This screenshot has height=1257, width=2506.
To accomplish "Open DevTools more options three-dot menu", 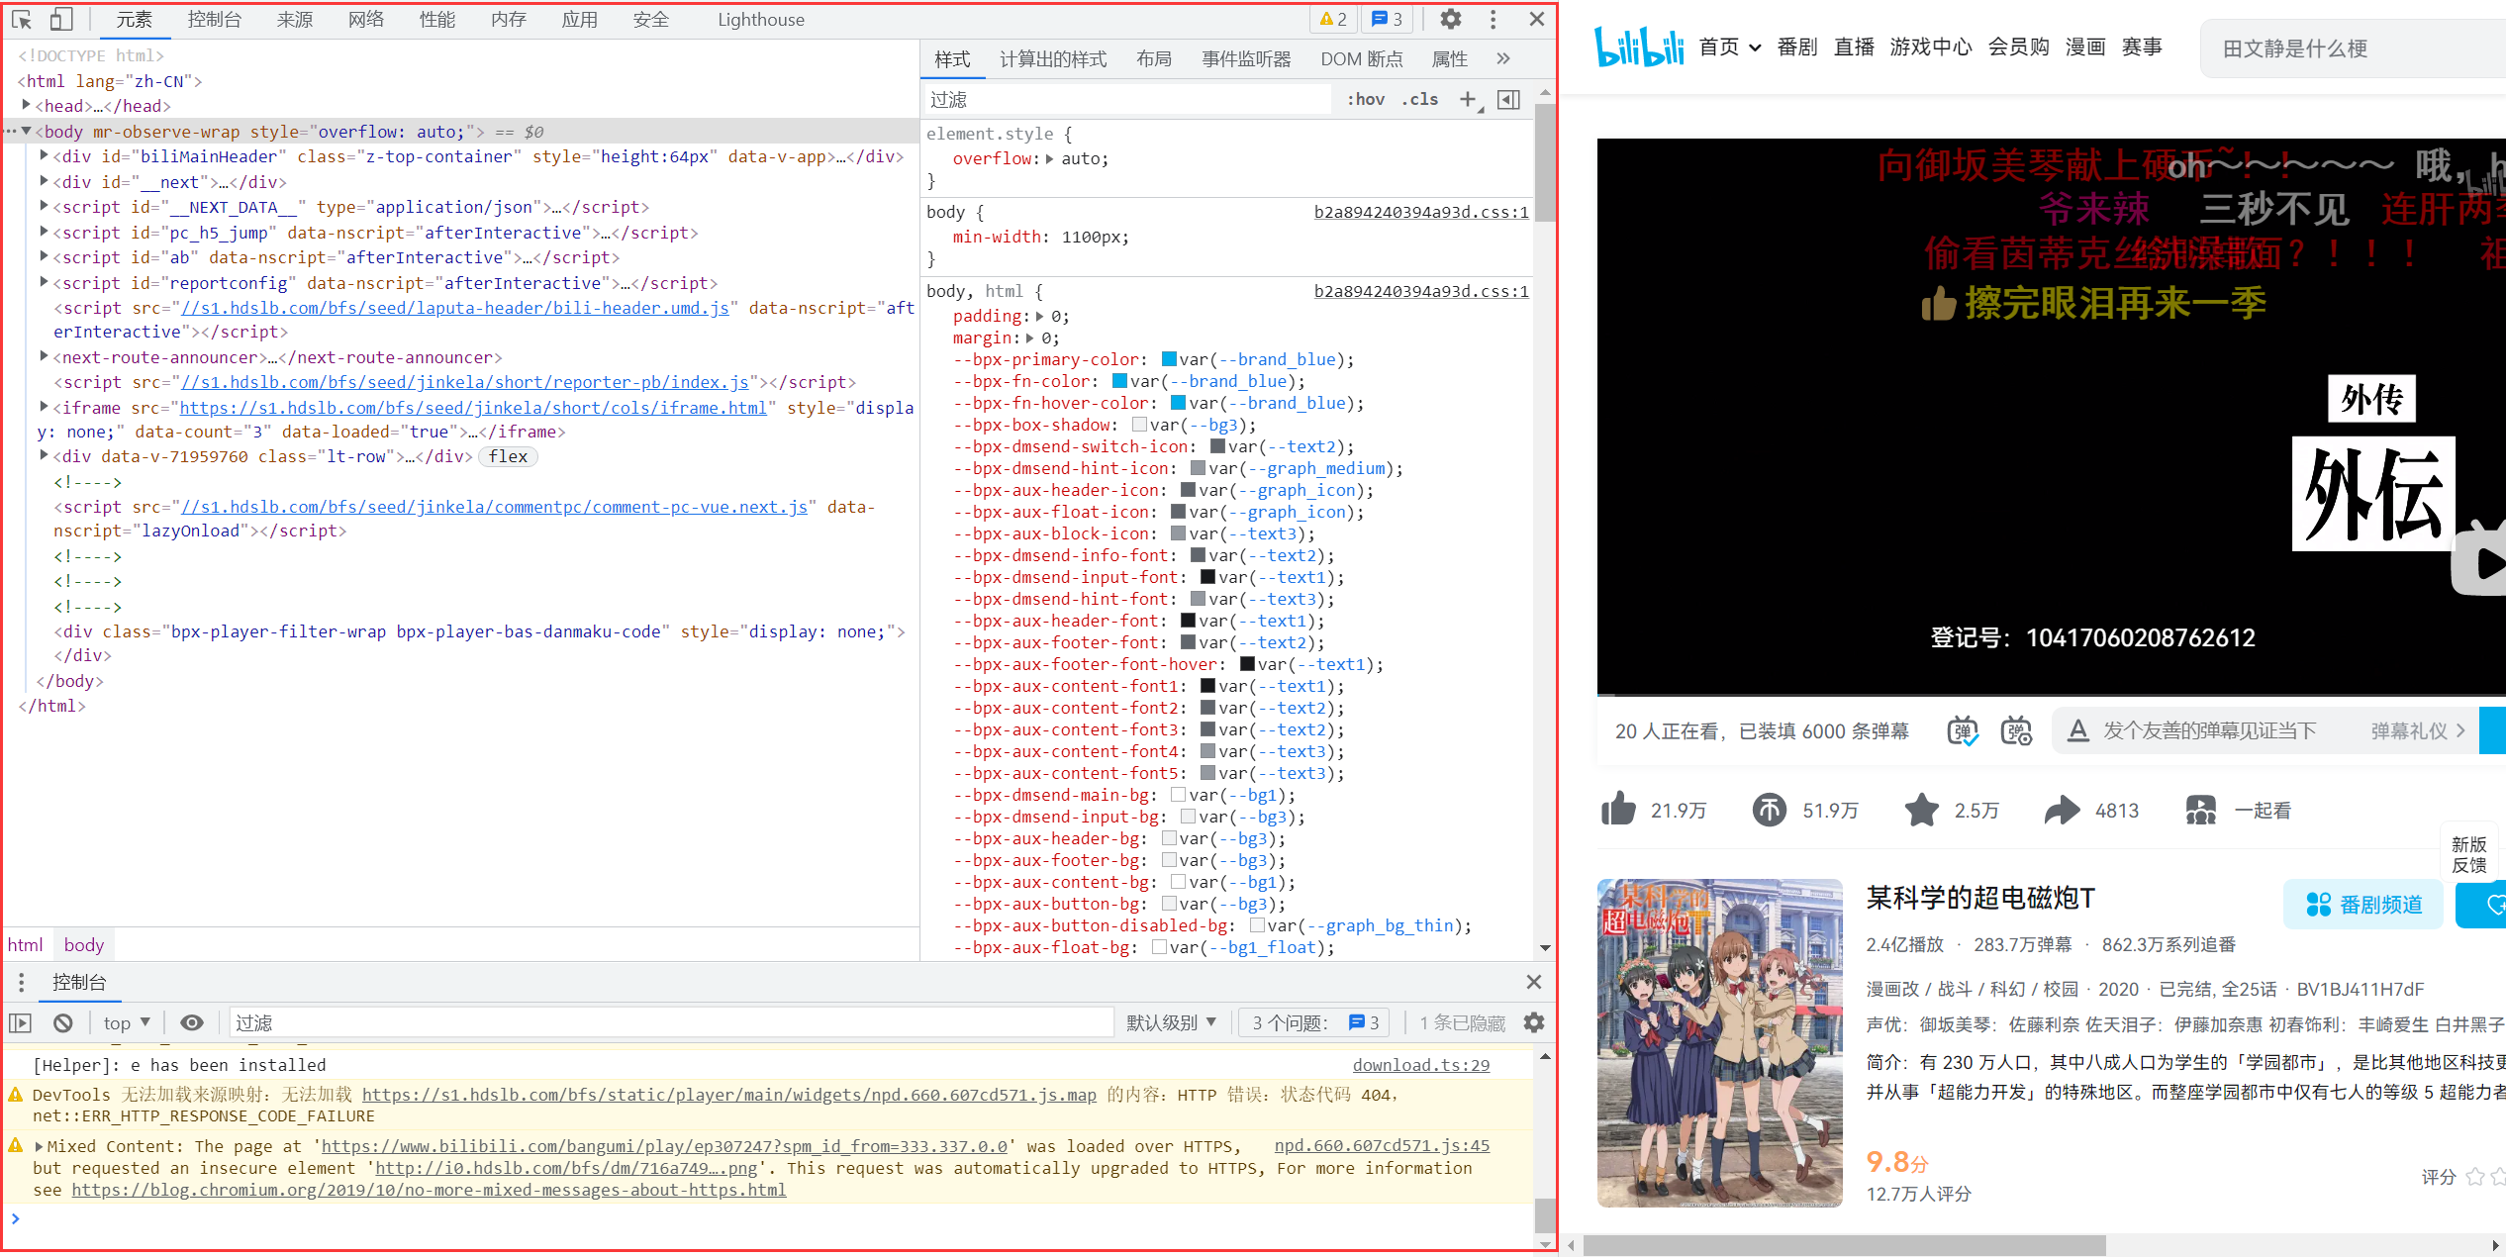I will click(x=1493, y=19).
